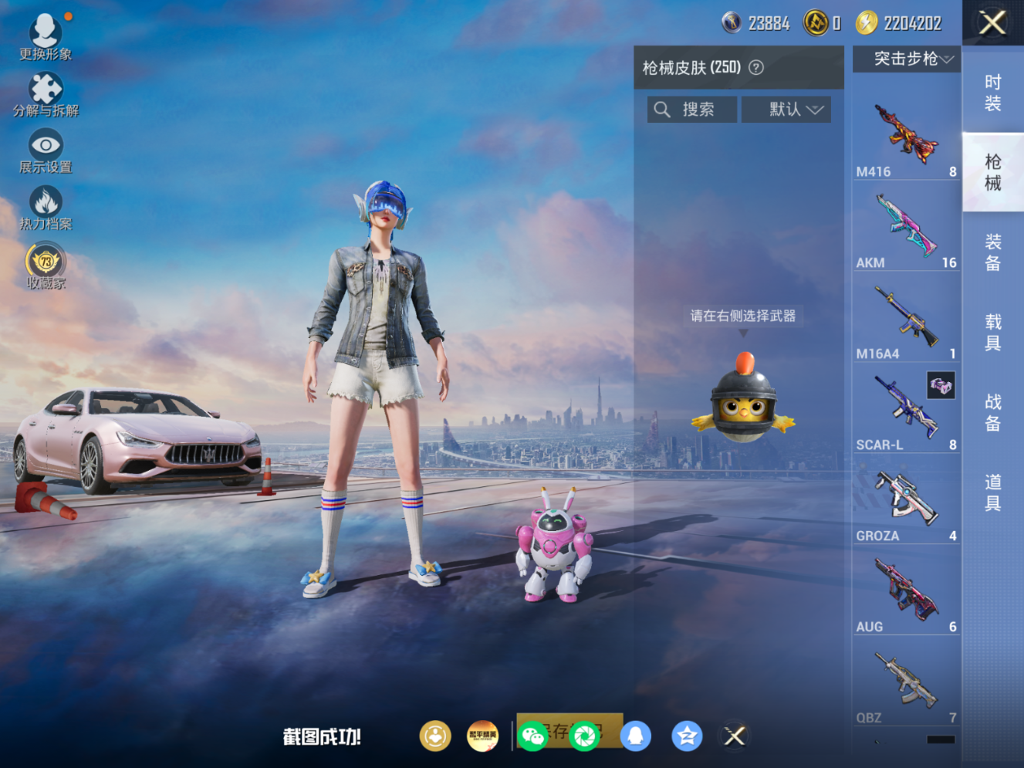Viewport: 1024px width, 768px height.
Task: Expand the 突击步枪 weapon category dropdown
Action: click(x=906, y=59)
